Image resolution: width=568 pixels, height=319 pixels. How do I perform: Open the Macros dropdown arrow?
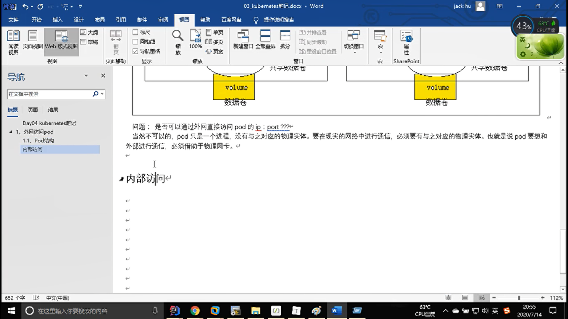(381, 53)
